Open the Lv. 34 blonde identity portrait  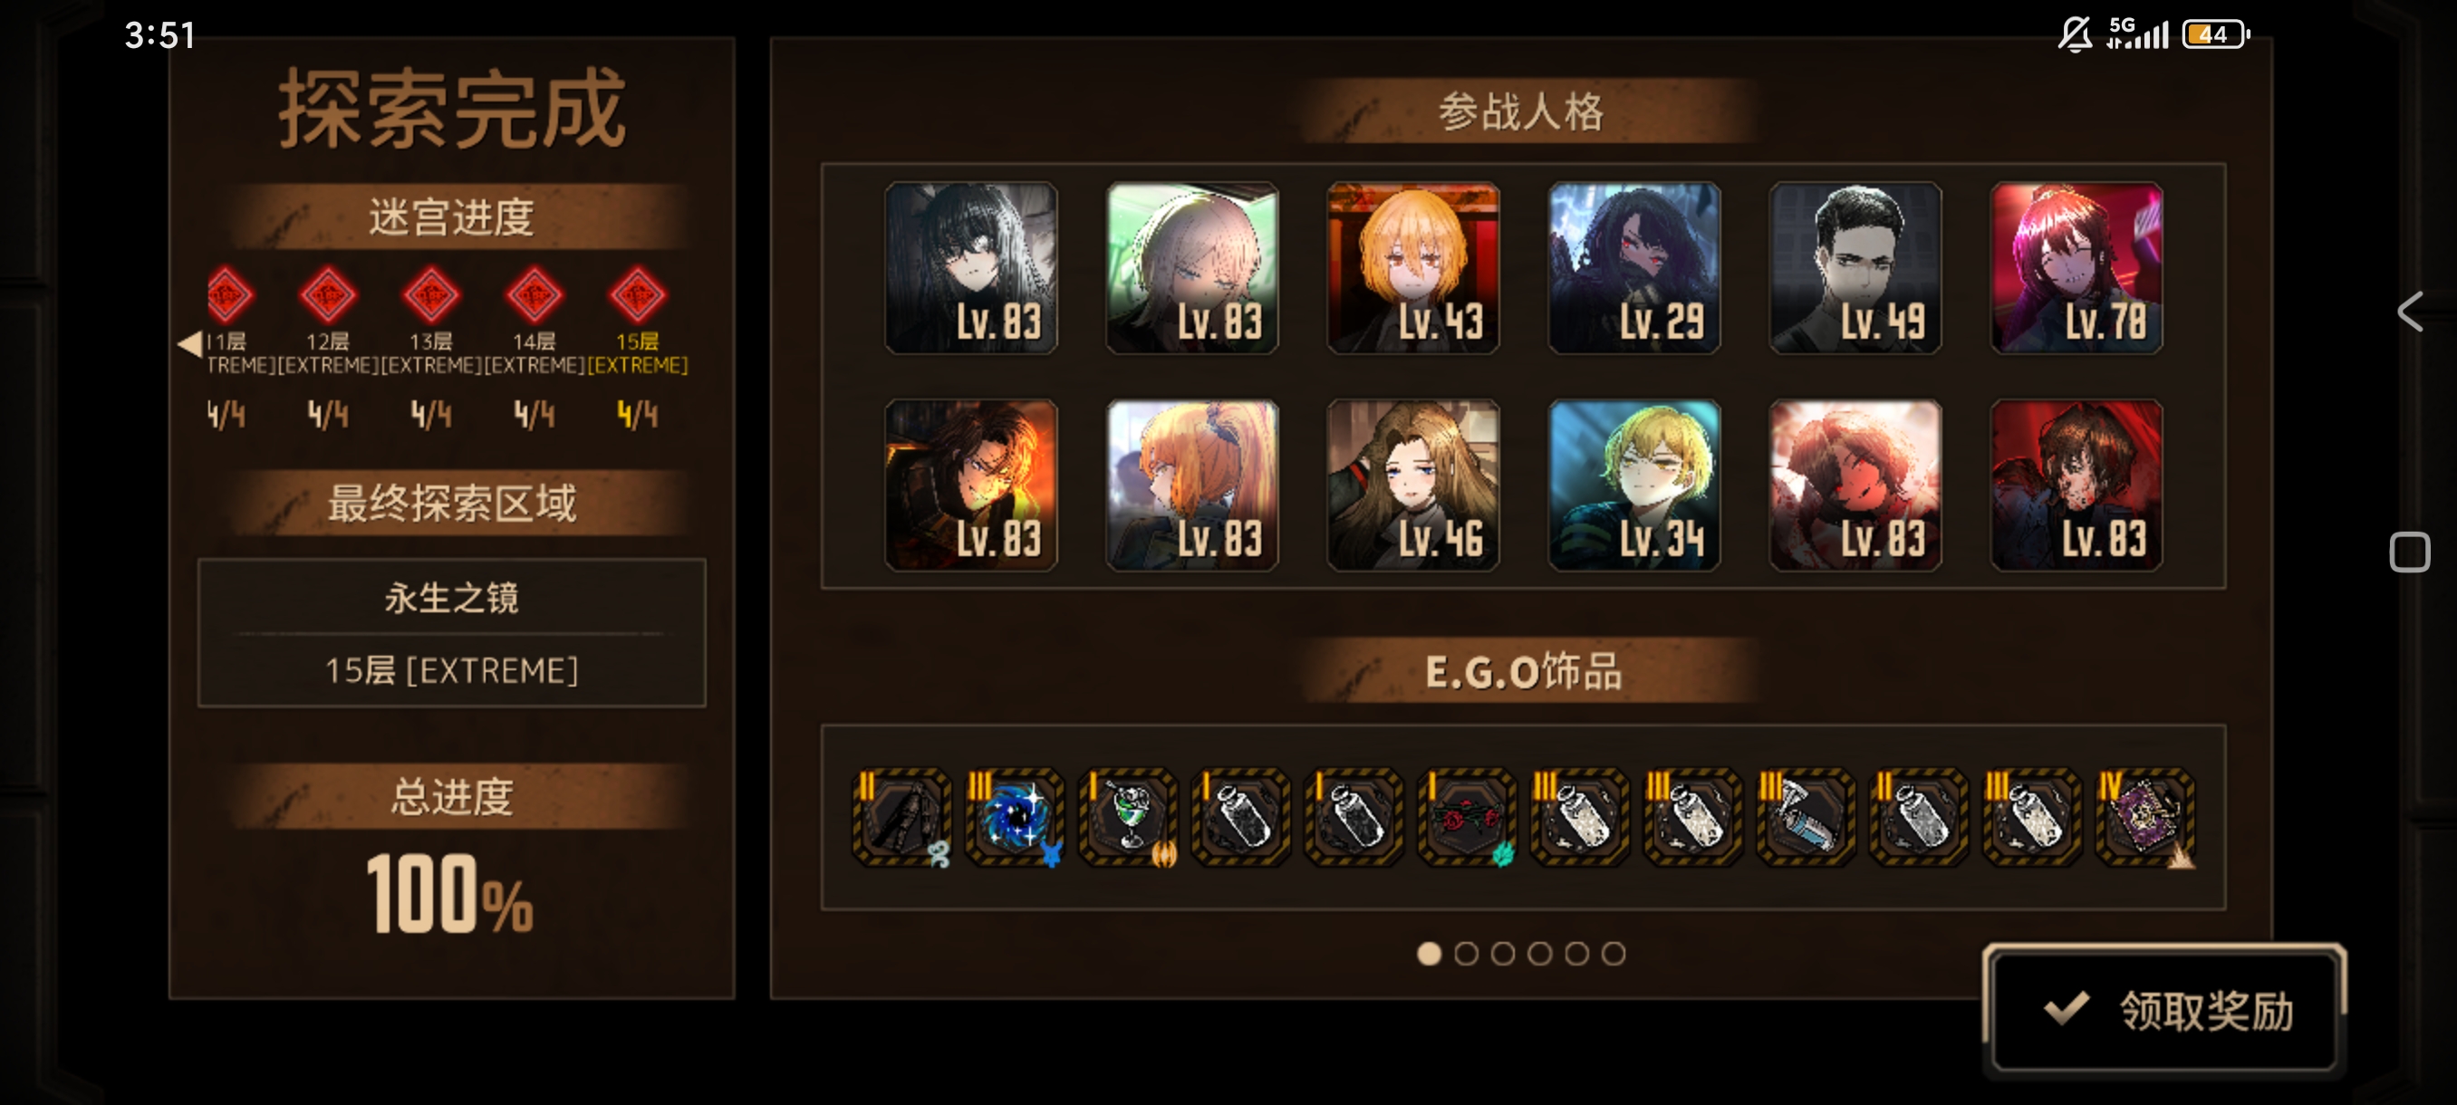(x=1633, y=485)
